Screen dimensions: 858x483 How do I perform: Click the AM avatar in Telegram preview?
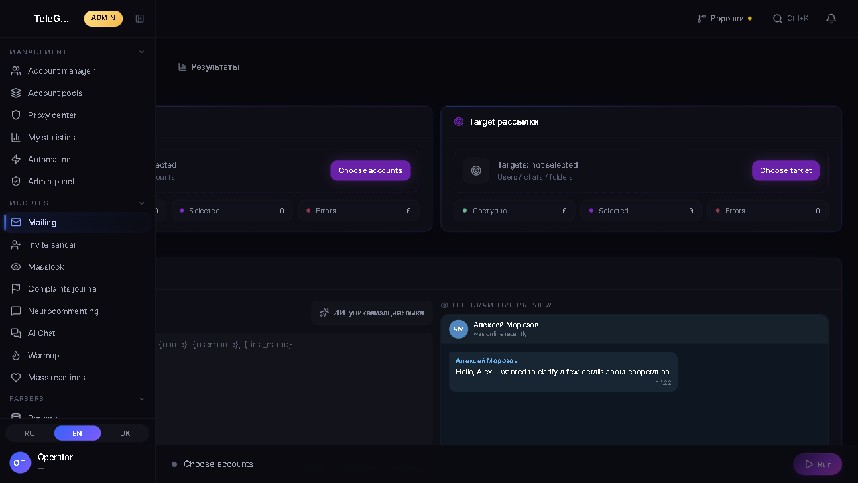coord(458,329)
